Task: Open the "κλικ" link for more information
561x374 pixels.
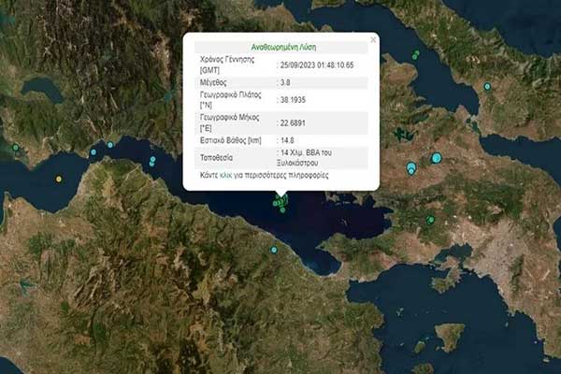Action: click(x=224, y=175)
